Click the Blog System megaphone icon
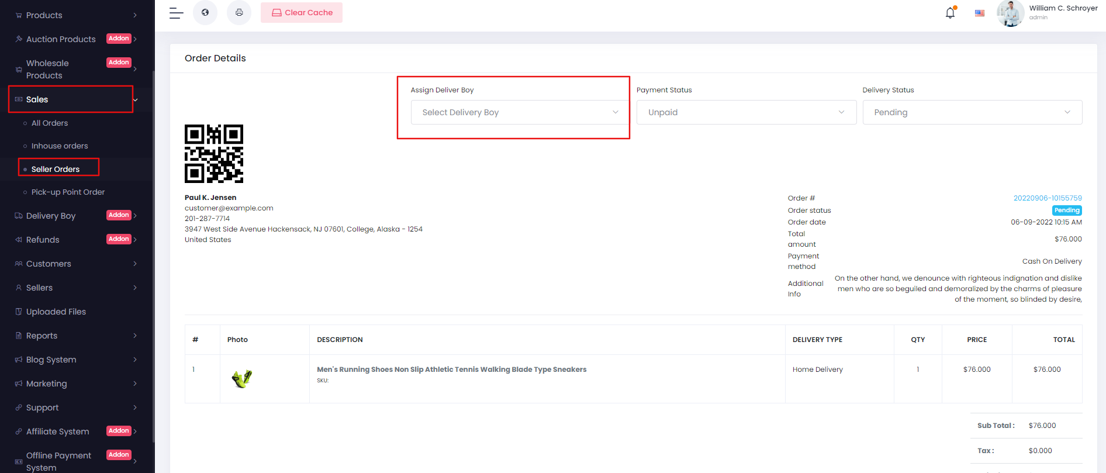This screenshot has width=1106, height=473. [19, 360]
